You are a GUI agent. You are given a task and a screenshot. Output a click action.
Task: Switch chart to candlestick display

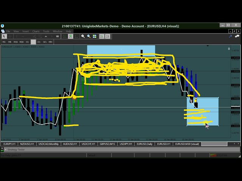70,37
